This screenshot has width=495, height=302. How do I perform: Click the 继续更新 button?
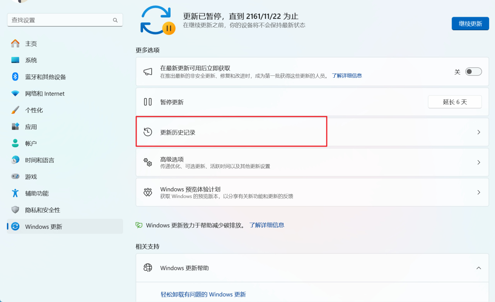click(x=470, y=24)
